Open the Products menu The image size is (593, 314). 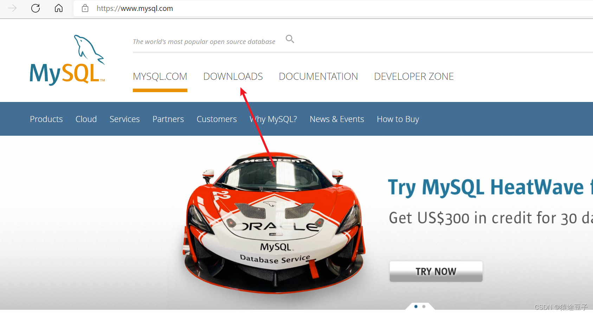46,119
